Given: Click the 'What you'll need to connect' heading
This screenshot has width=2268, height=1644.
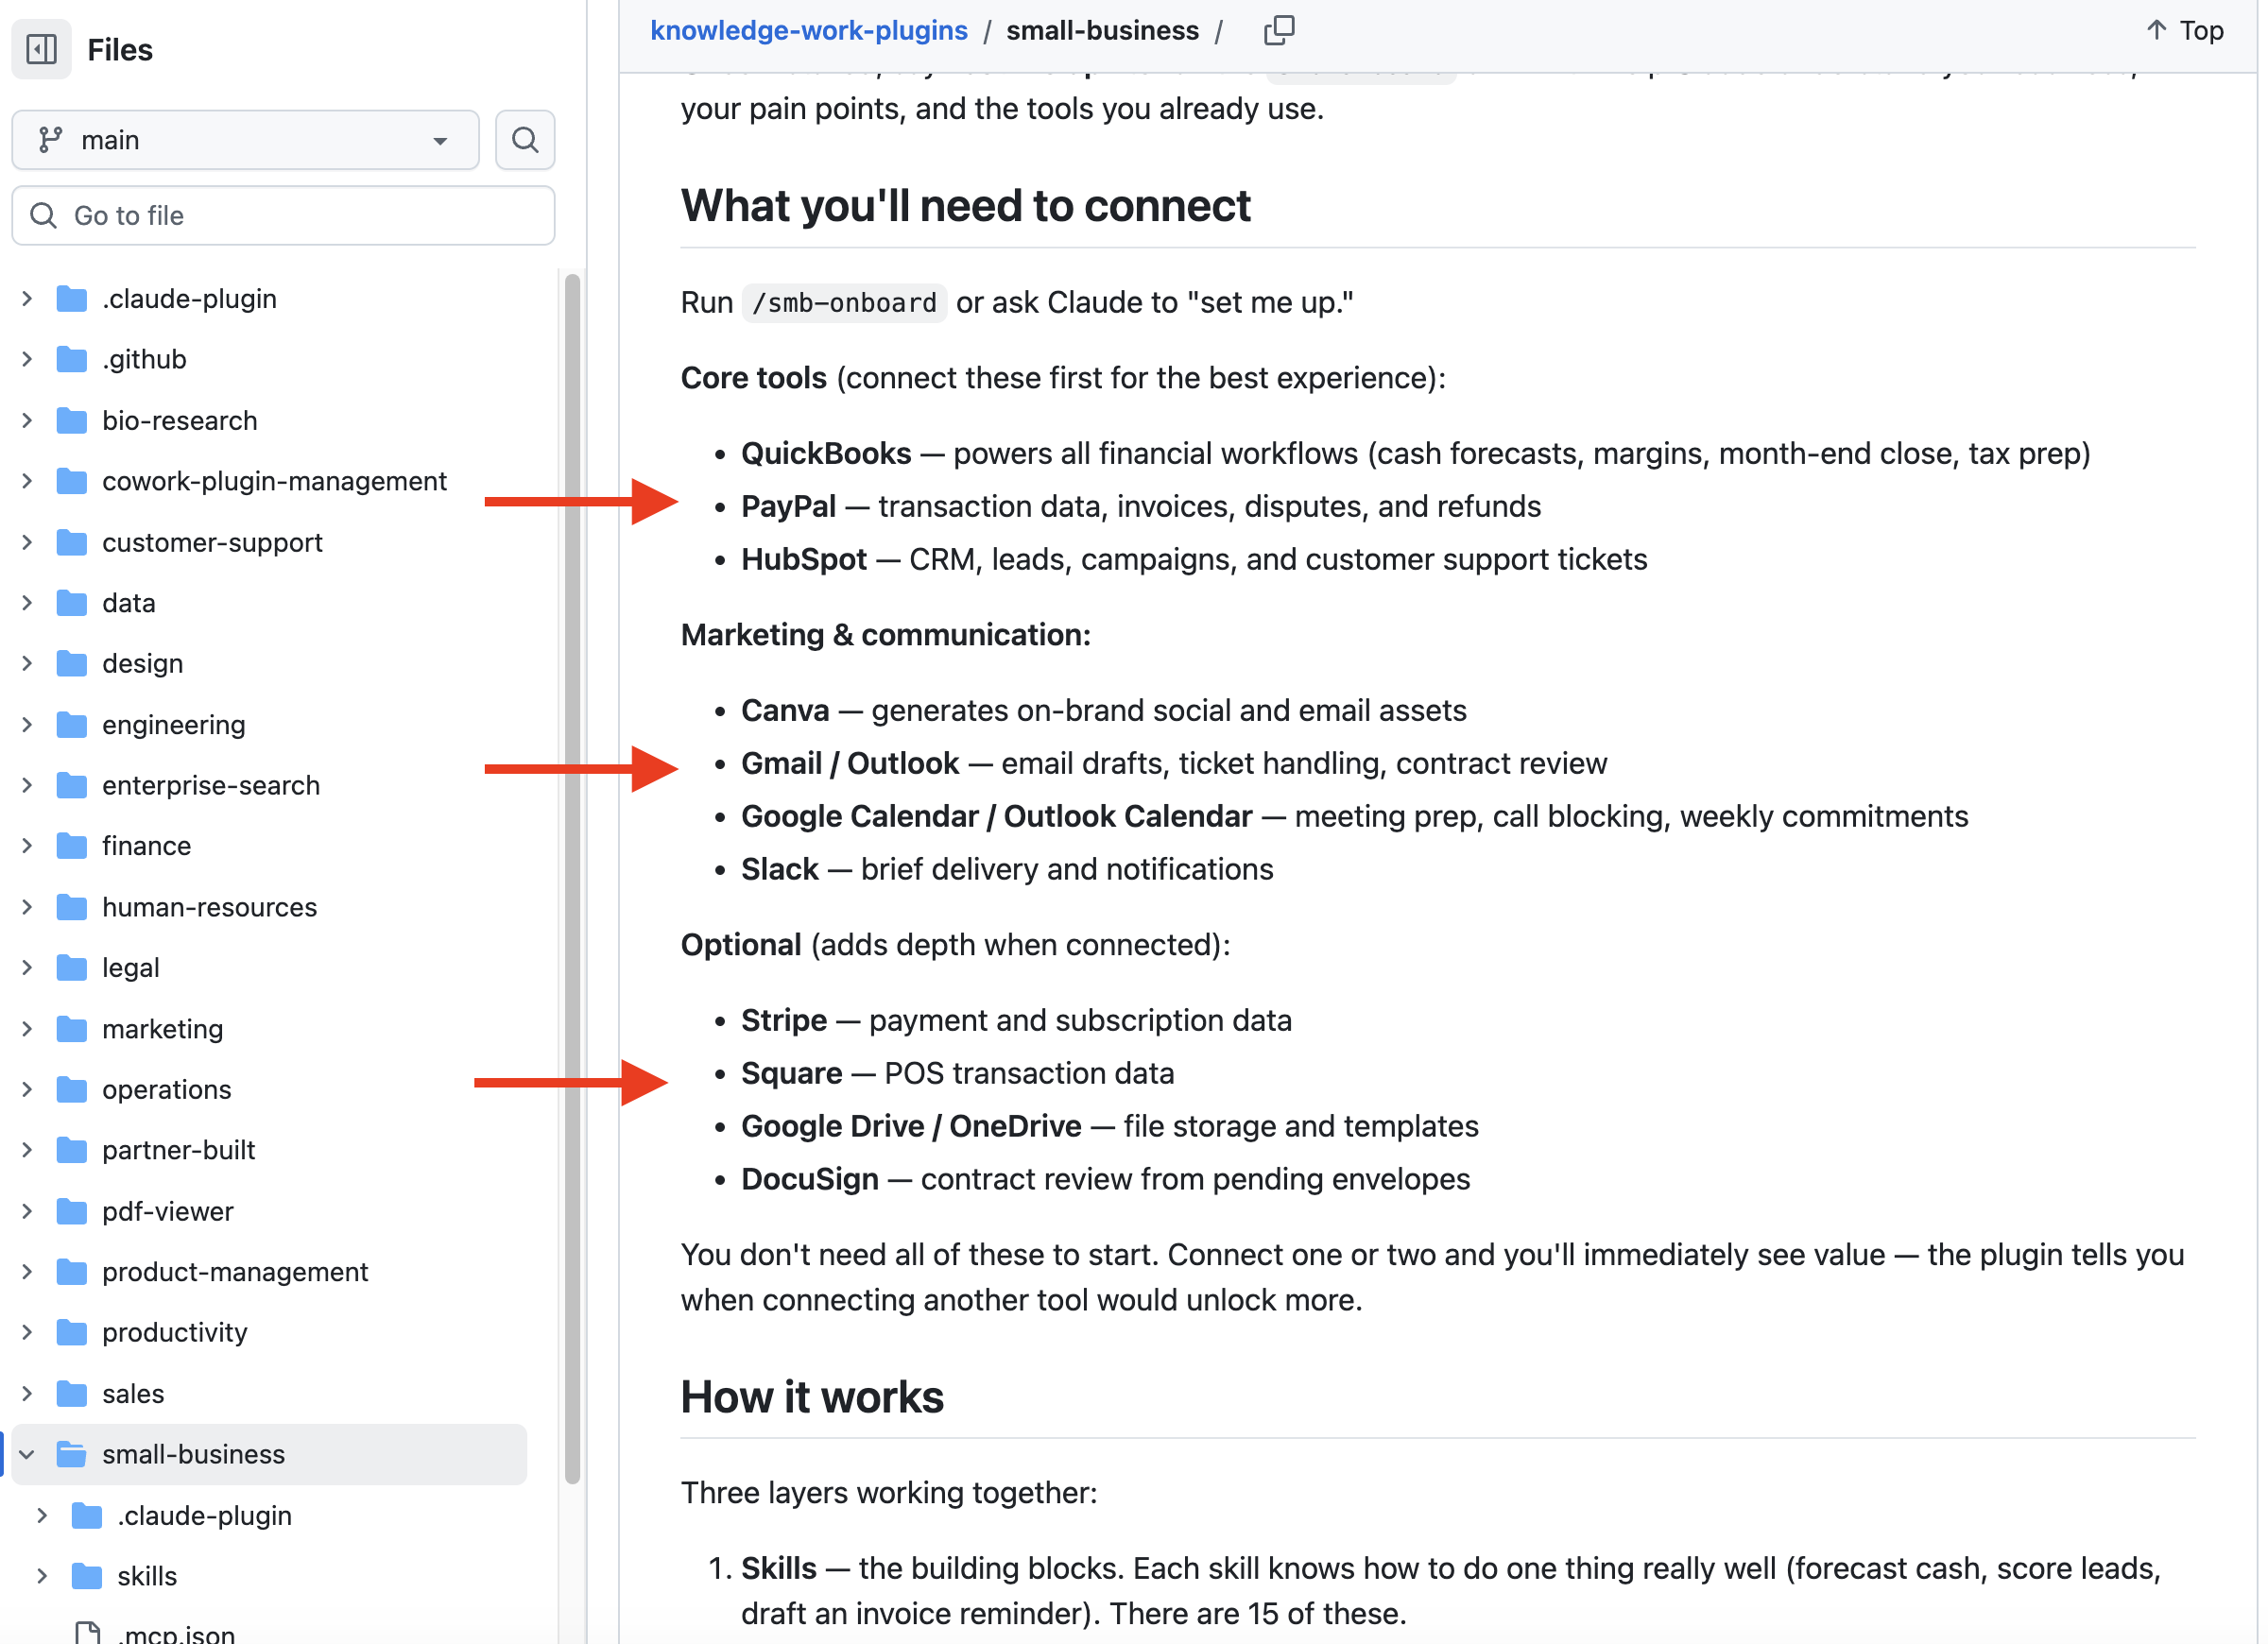Looking at the screenshot, I should tap(965, 206).
